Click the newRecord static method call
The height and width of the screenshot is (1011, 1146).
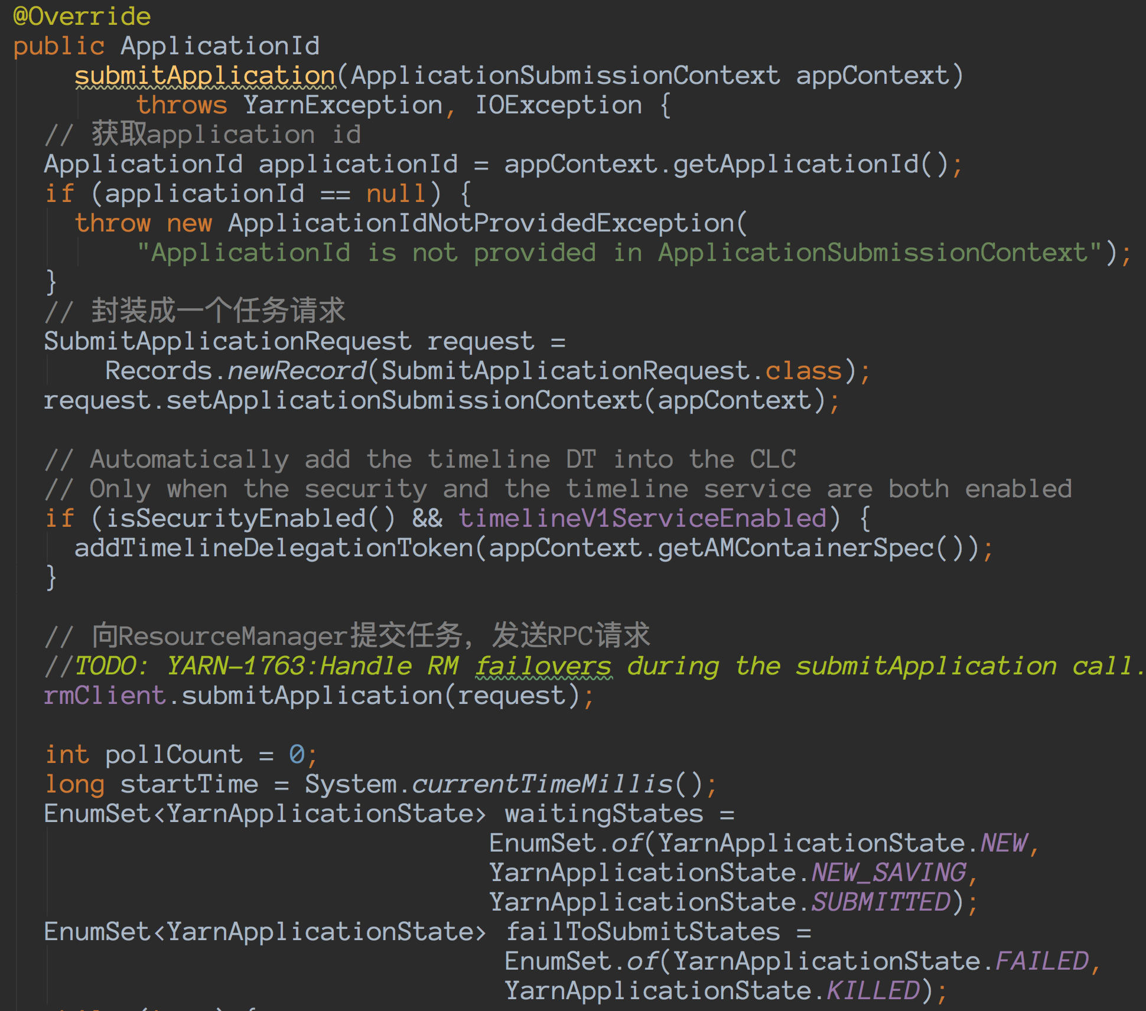[x=297, y=371]
